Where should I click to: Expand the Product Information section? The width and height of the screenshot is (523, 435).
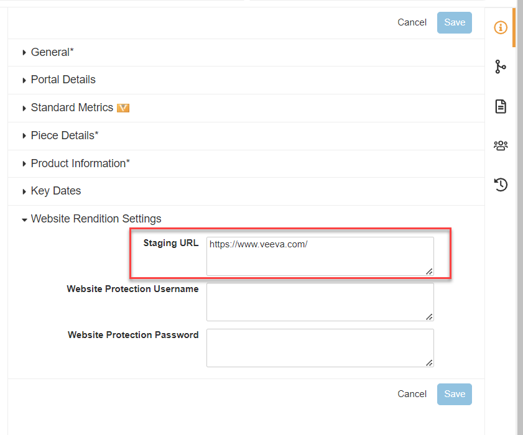pyautogui.click(x=80, y=163)
